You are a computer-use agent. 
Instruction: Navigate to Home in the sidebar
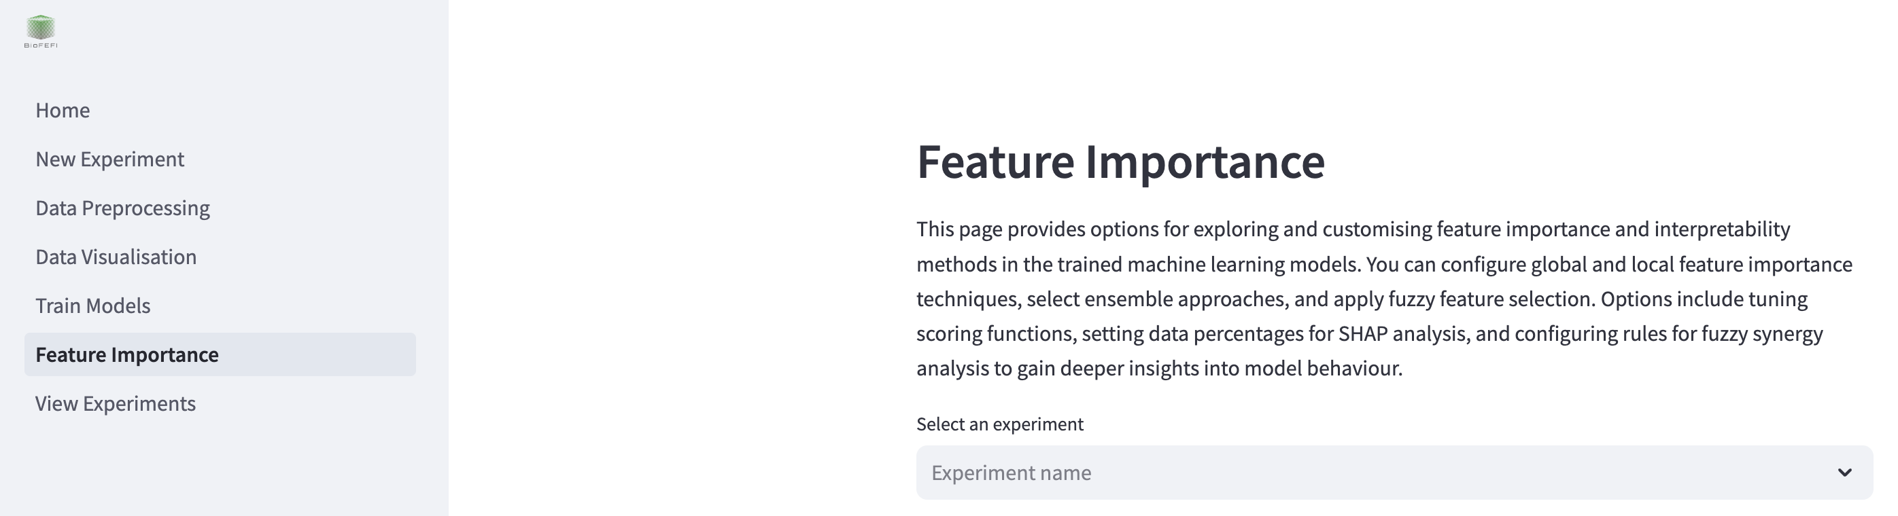click(63, 110)
